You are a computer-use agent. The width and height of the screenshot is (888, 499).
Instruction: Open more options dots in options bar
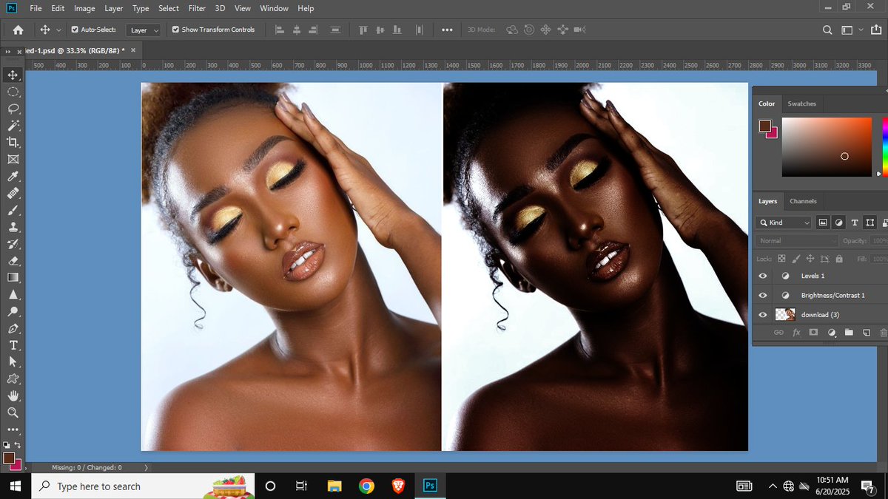[x=447, y=30]
